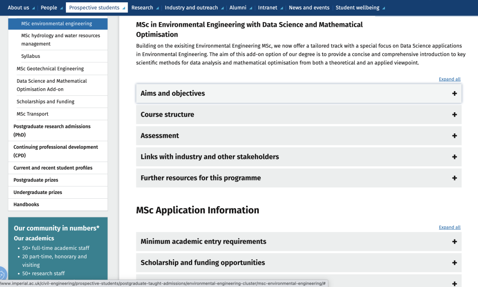Expand Minimum academic entry requirements
The height and width of the screenshot is (287, 478).
tap(299, 241)
